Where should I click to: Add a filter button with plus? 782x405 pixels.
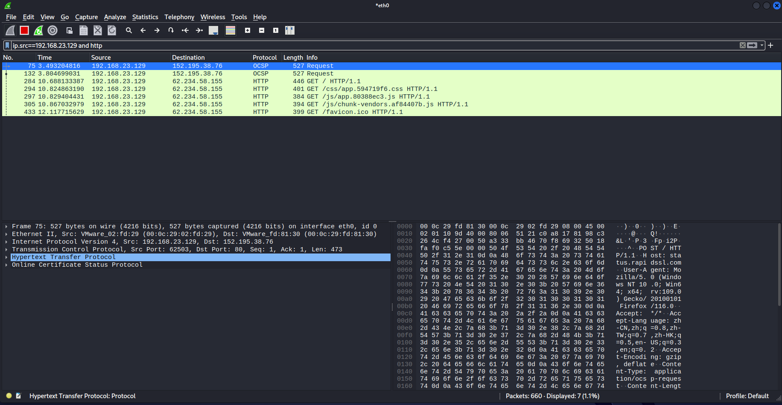[770, 45]
